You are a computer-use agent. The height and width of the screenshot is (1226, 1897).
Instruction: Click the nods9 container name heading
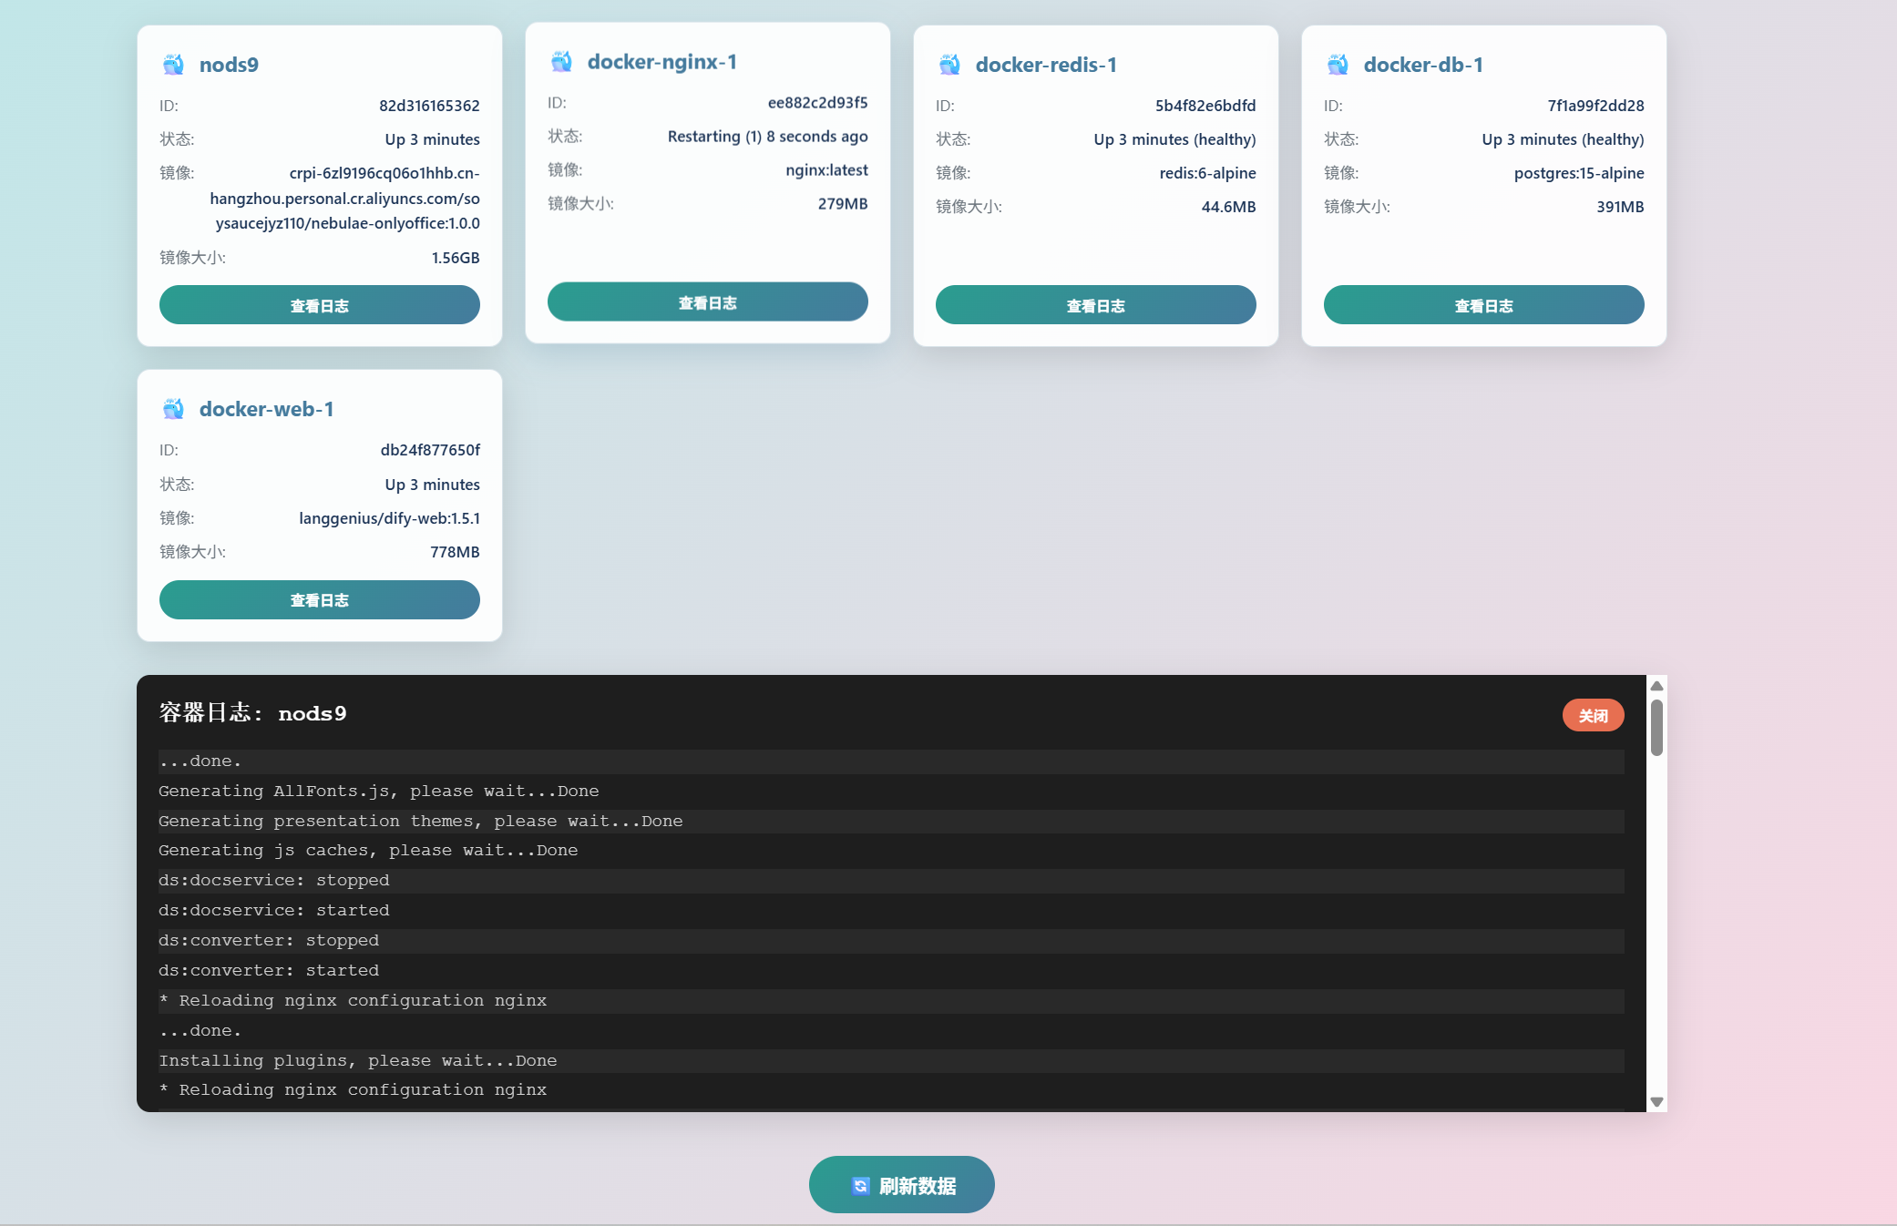[229, 65]
